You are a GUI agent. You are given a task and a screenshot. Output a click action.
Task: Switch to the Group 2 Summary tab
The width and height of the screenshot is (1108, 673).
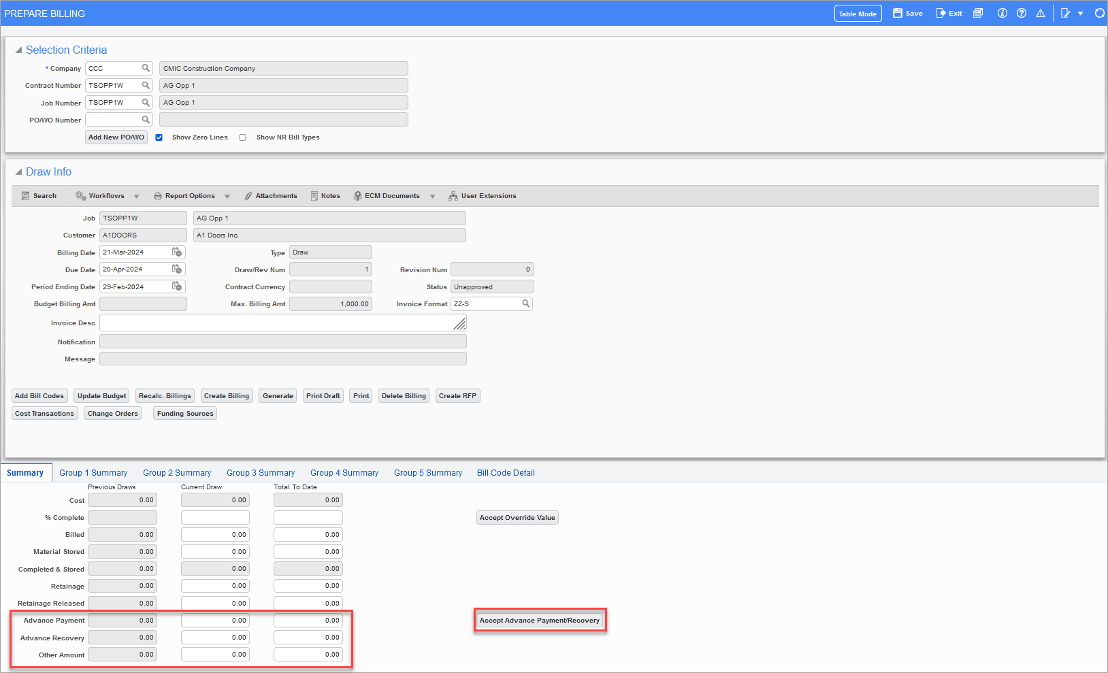177,473
